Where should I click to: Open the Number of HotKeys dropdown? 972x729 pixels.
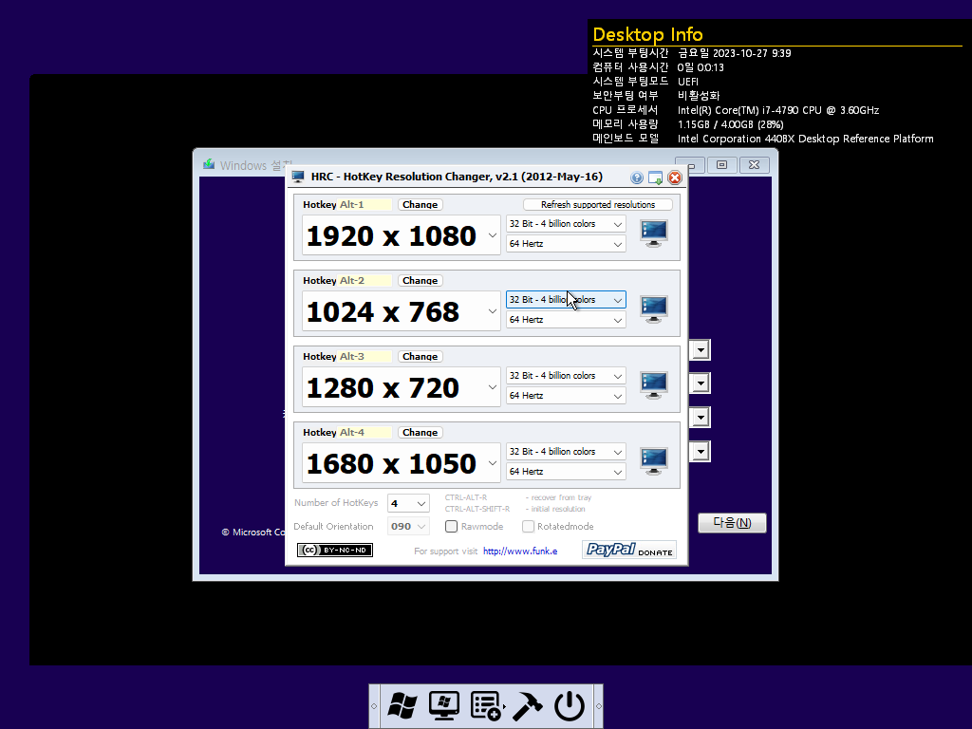[408, 503]
